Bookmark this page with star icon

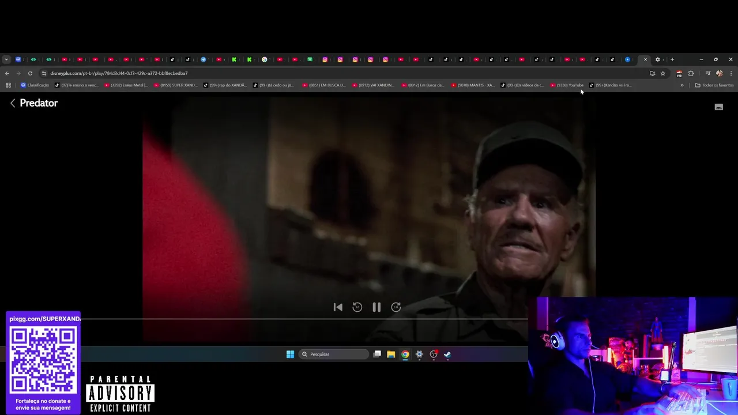(663, 73)
